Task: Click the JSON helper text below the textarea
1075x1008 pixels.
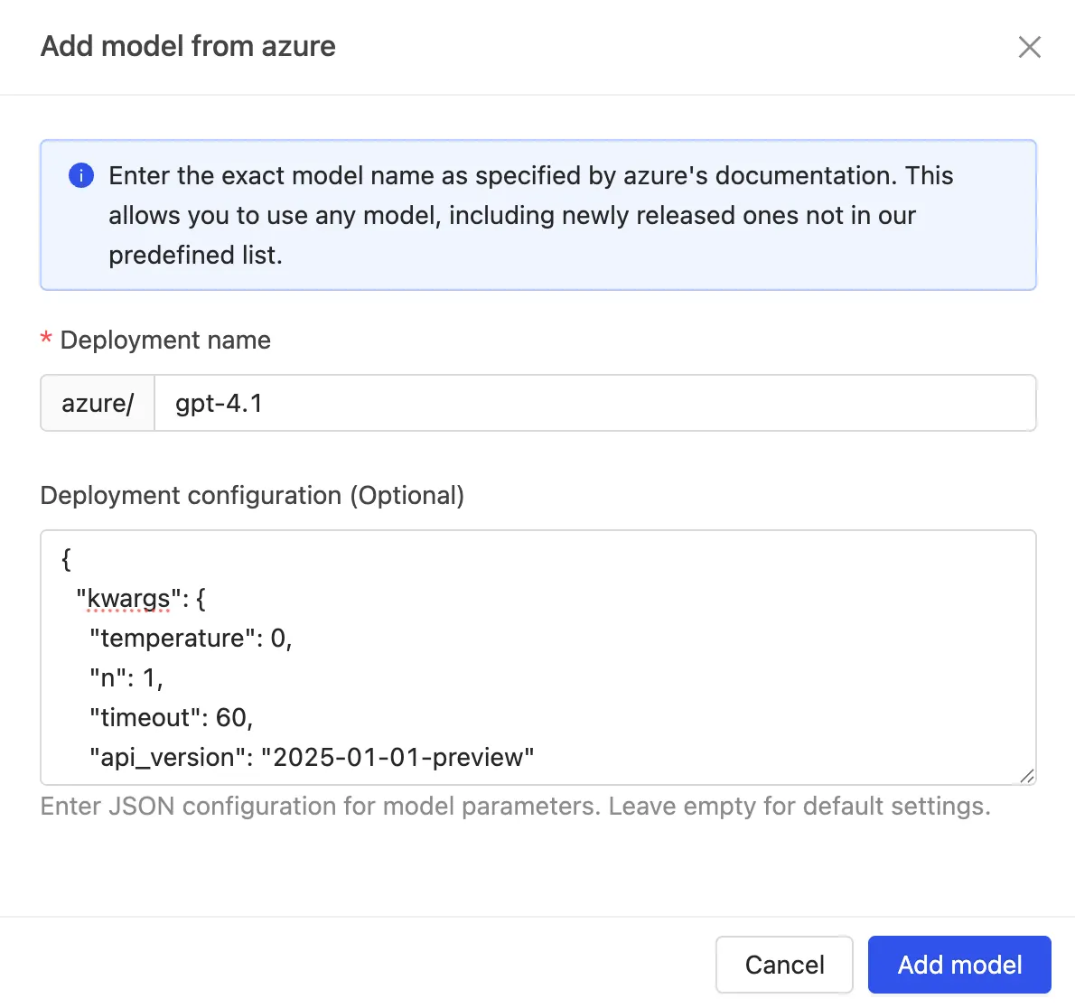Action: [x=515, y=806]
